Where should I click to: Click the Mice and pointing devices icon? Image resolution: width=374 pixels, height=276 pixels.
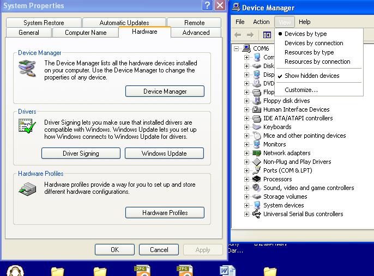coord(257,136)
